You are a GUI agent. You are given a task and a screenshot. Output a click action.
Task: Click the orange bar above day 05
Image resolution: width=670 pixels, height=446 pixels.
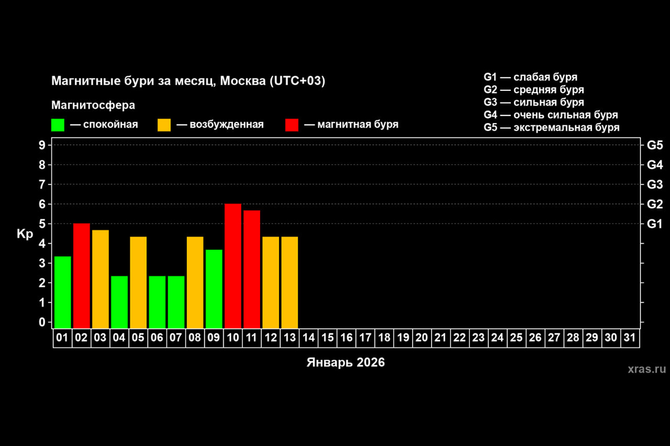138,282
